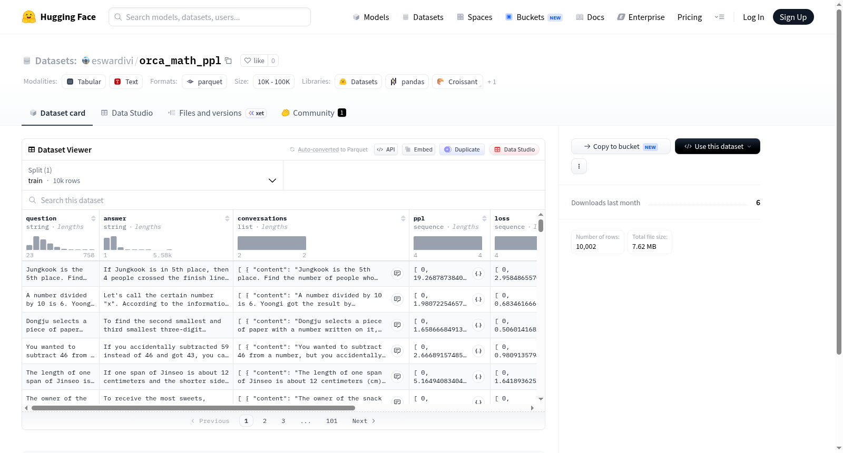Open Buckets in the top navigation
The width and height of the screenshot is (843, 453).
click(x=534, y=17)
